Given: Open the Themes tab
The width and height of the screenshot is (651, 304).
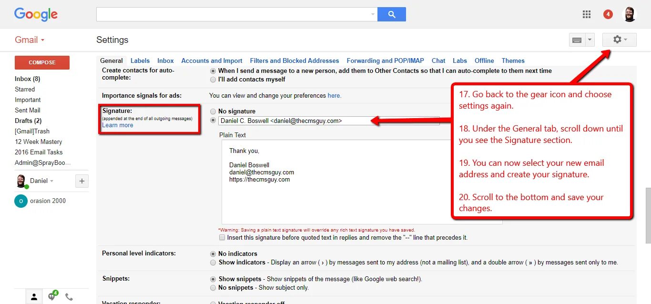Looking at the screenshot, I should pos(513,61).
